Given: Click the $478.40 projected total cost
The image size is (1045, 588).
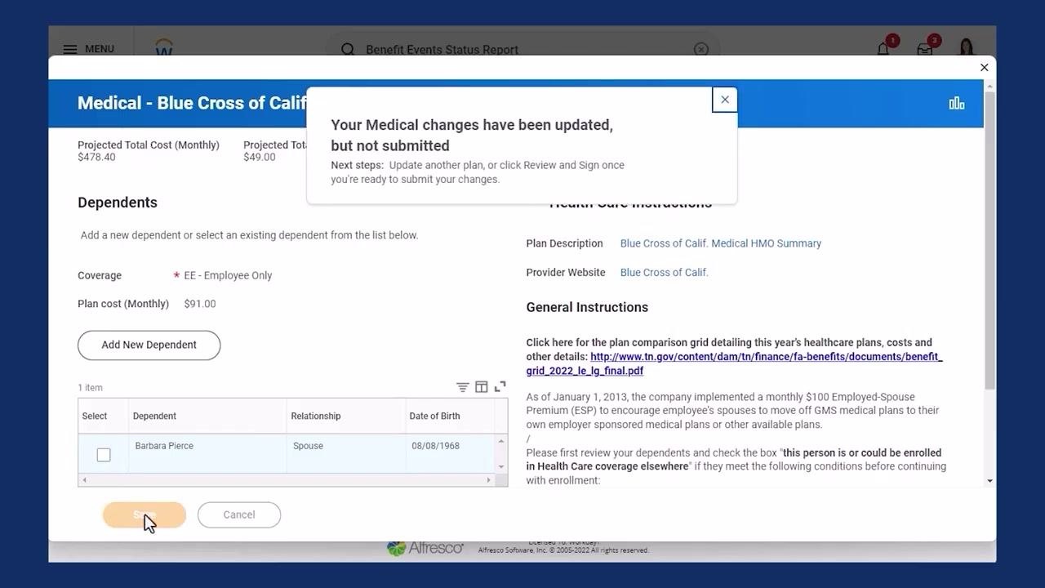Looking at the screenshot, I should pos(96,158).
